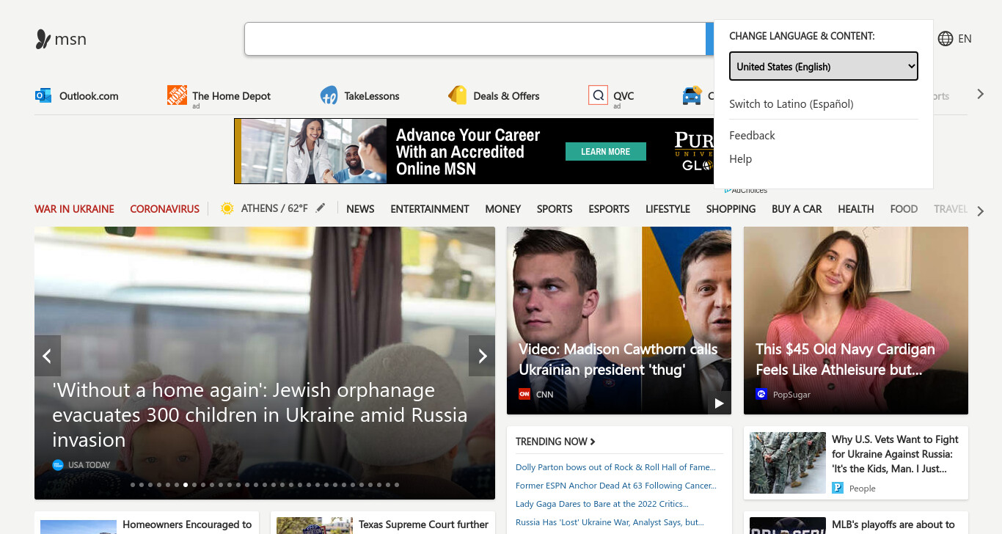
Task: Click the TakeLessons blue icon
Action: 329,95
